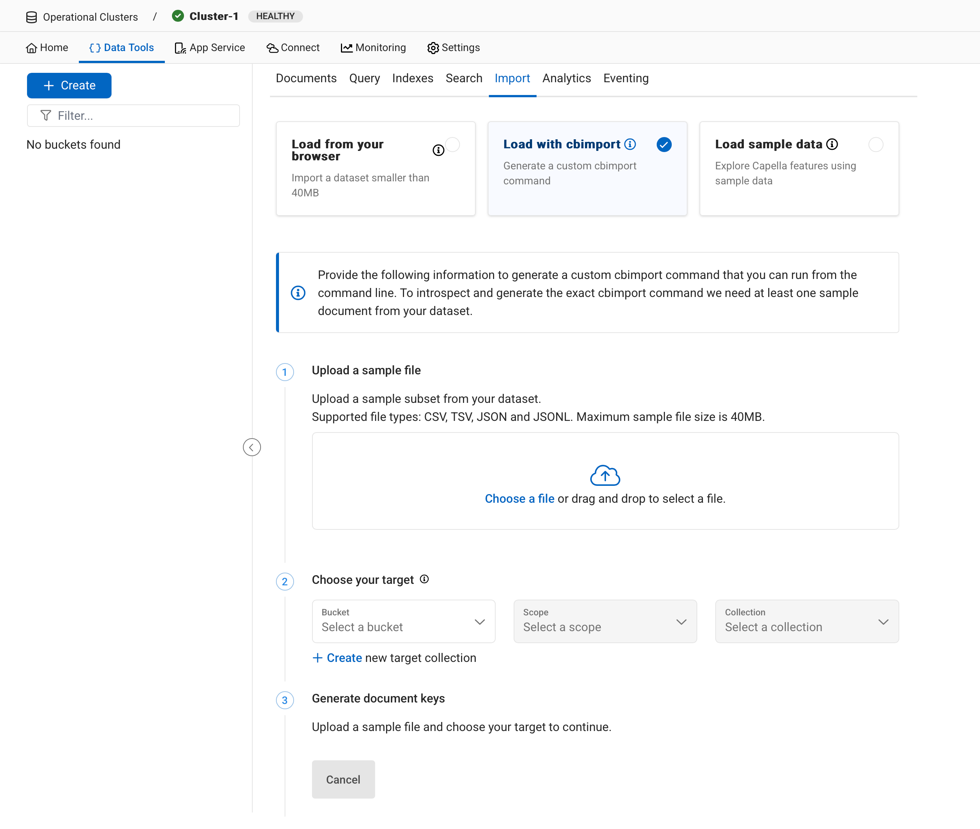Click info icon beside Load with cbimport

(x=630, y=144)
